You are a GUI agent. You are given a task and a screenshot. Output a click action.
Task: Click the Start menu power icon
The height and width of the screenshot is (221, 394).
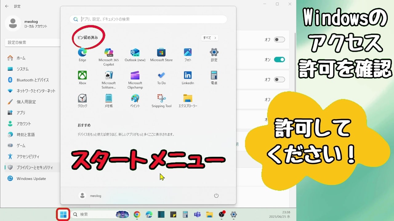(x=216, y=196)
